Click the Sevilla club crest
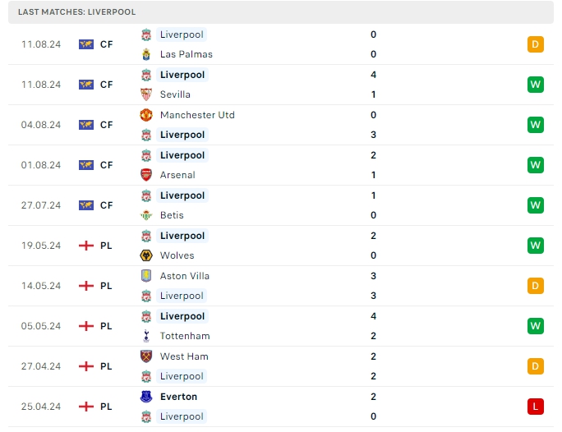This screenshot has height=432, width=562. coord(145,94)
